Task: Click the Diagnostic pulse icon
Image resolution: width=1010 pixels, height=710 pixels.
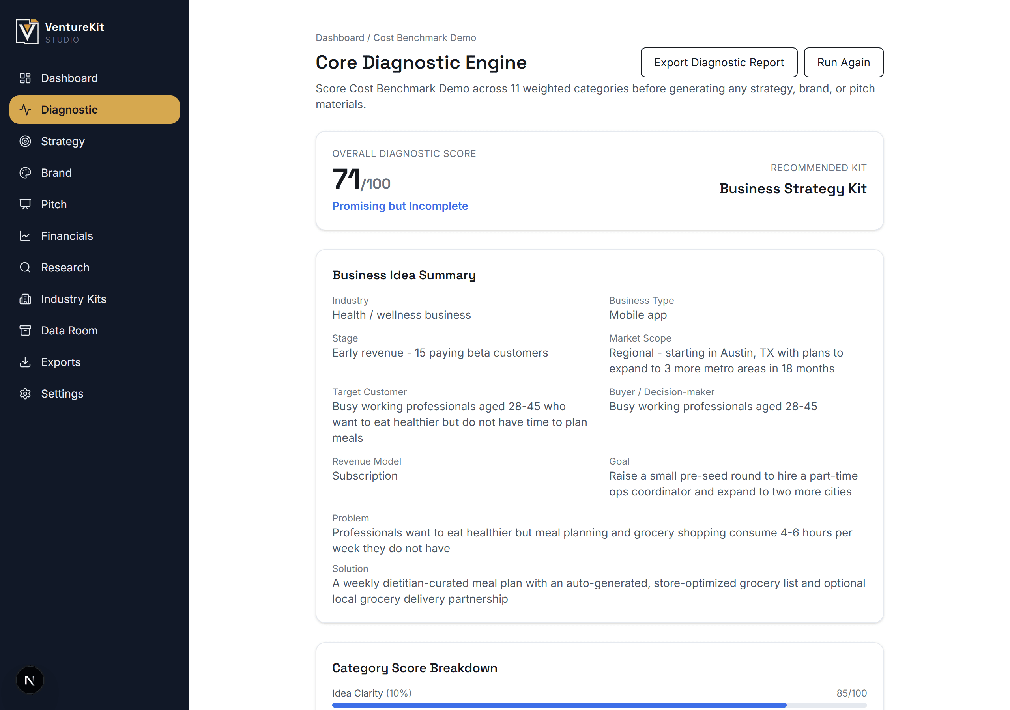Action: click(x=25, y=110)
